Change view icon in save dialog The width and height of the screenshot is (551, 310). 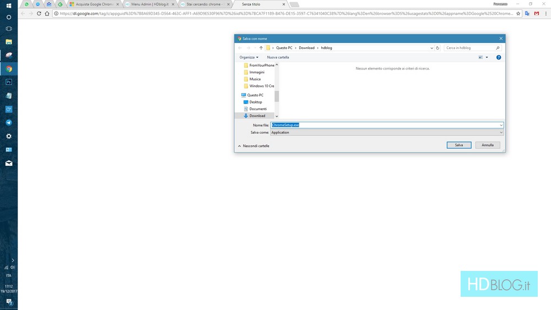pos(480,57)
